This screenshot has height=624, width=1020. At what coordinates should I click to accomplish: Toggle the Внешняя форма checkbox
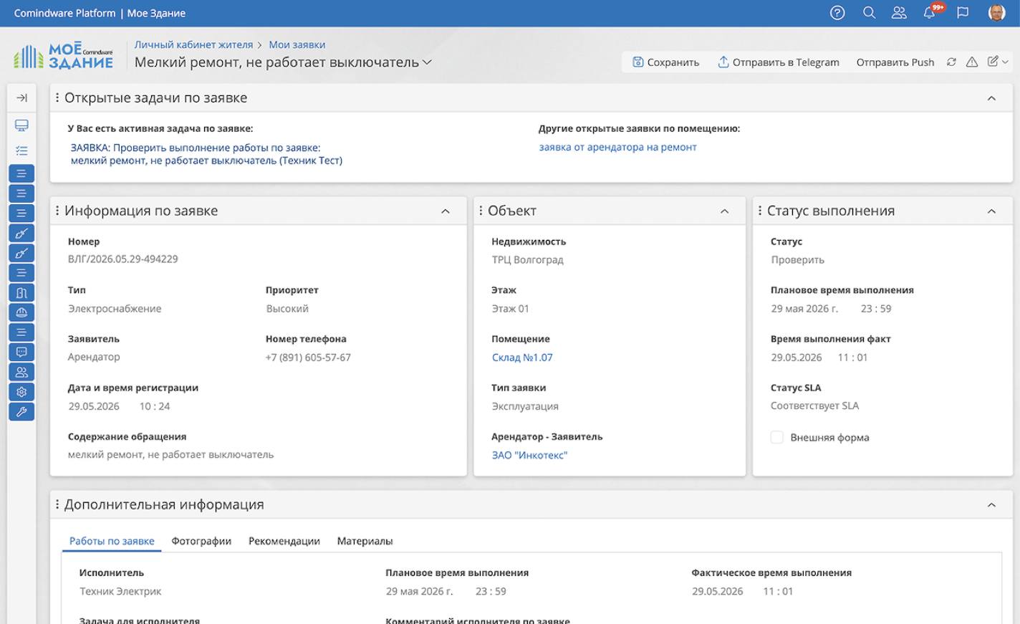(x=776, y=437)
